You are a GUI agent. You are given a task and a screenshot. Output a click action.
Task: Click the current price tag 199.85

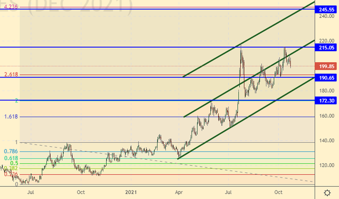[x=327, y=66]
